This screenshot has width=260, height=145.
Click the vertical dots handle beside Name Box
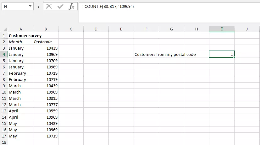tap(39, 6)
